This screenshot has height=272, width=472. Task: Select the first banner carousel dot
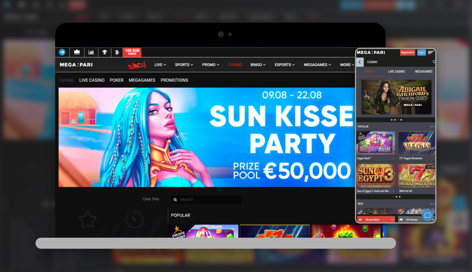click(x=392, y=120)
